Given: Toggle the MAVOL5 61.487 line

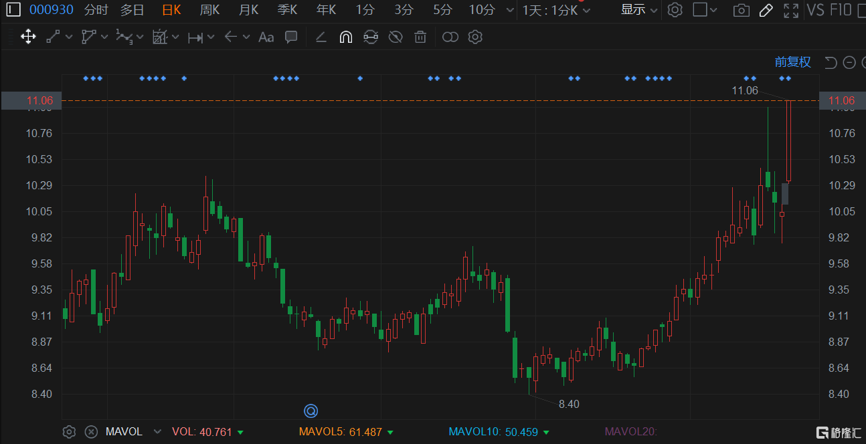Looking at the screenshot, I should click(346, 432).
